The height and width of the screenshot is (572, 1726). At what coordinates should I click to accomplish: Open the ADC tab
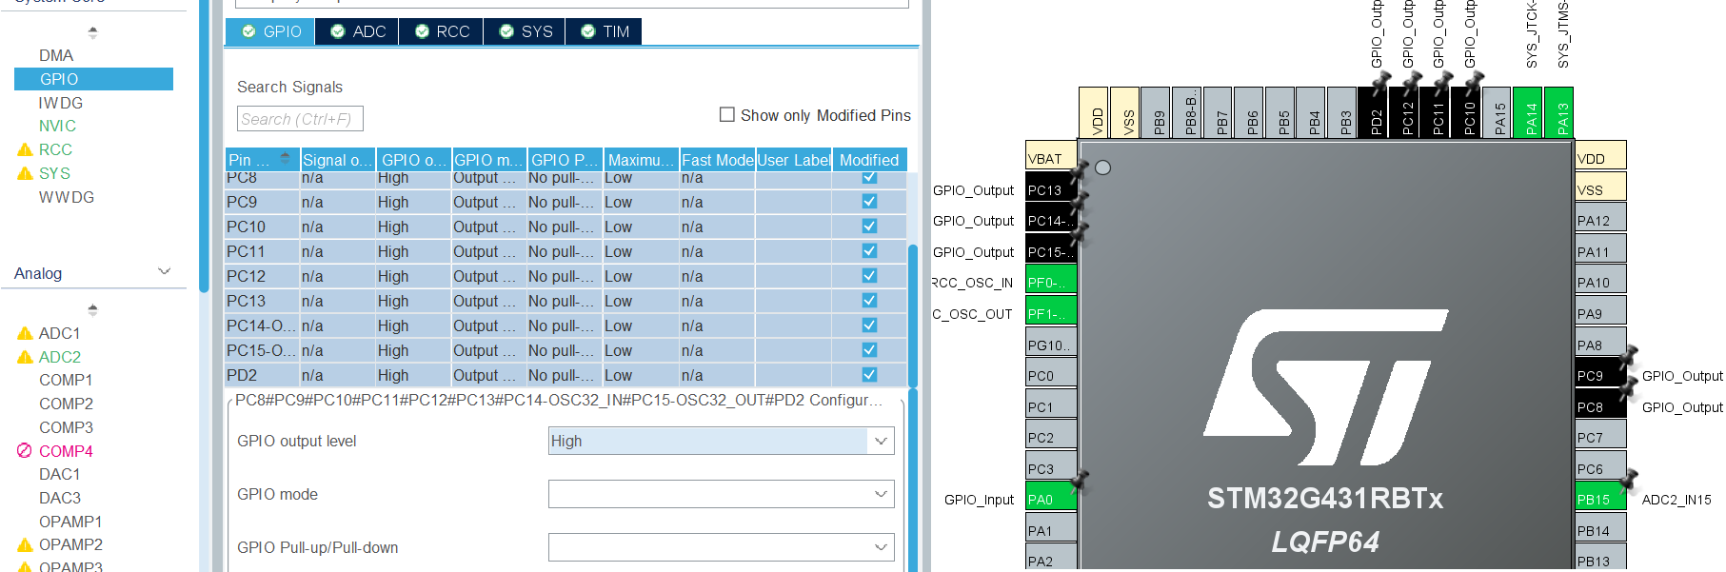point(358,31)
